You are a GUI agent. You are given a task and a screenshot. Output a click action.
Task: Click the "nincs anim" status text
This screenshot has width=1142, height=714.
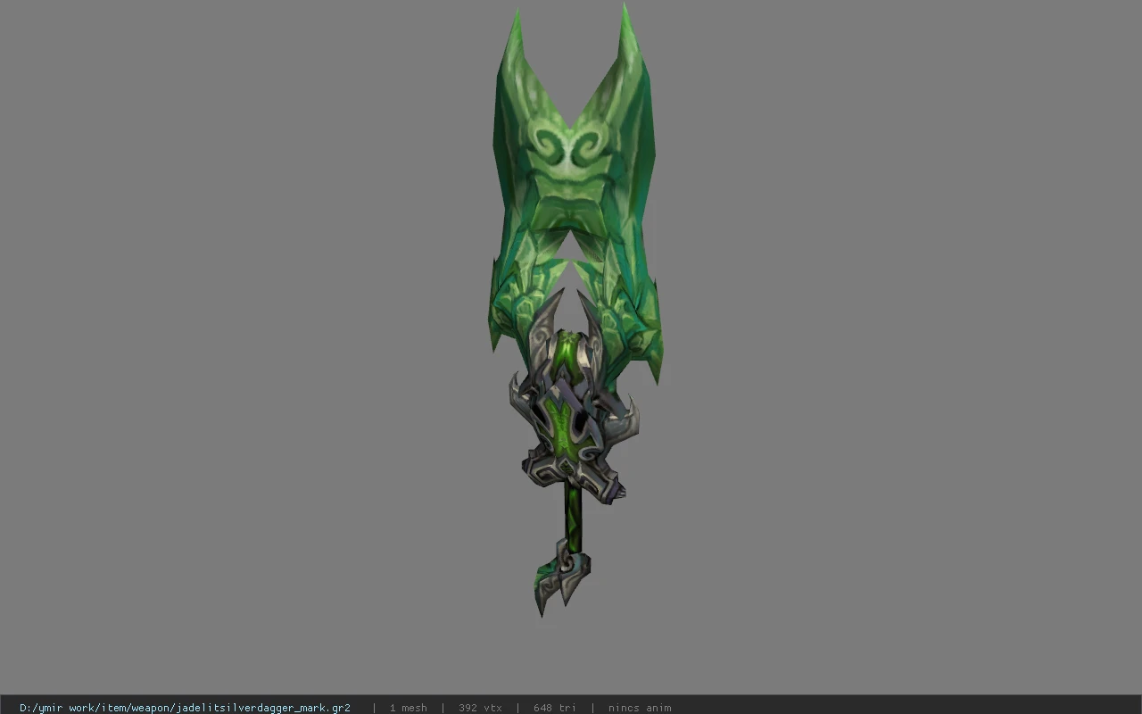640,708
